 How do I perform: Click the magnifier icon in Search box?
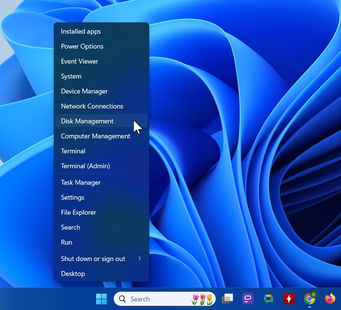click(122, 299)
